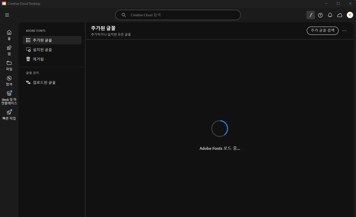Click the loading spinner
The image size is (356, 217).
coord(220,129)
